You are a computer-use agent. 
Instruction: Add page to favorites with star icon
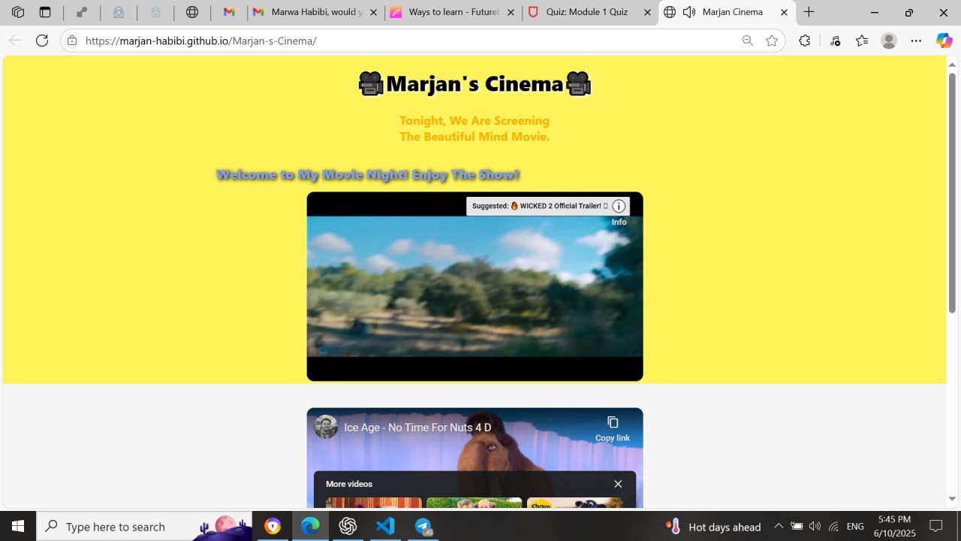coord(772,41)
